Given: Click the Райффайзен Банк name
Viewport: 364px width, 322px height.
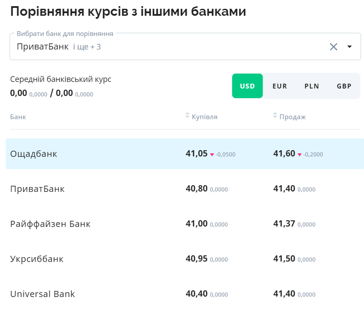Looking at the screenshot, I should point(49,223).
